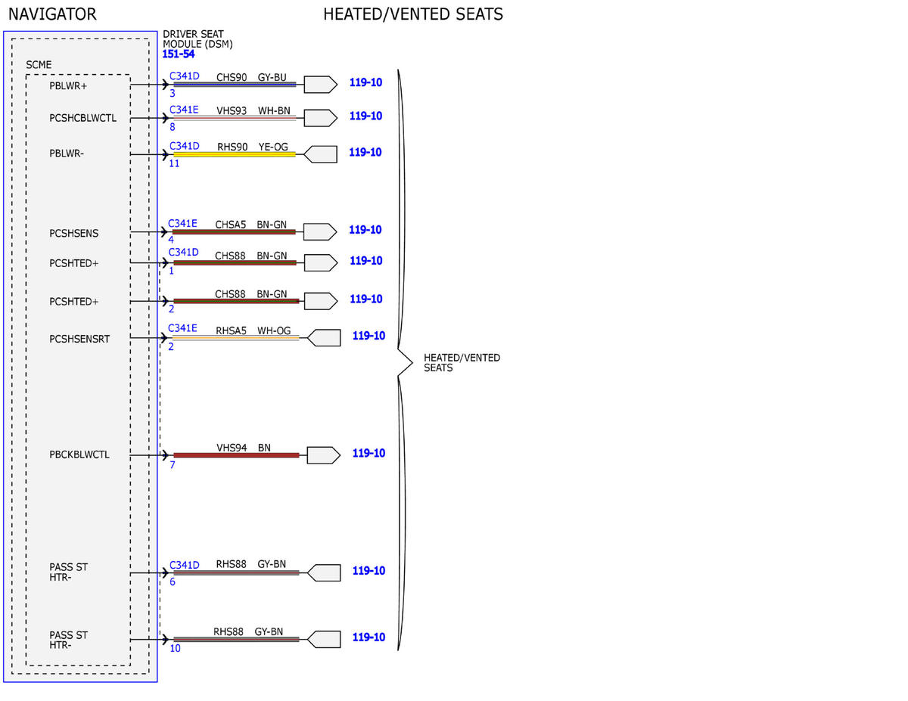Select the CHSA5 BN-GN wire label

(x=251, y=225)
